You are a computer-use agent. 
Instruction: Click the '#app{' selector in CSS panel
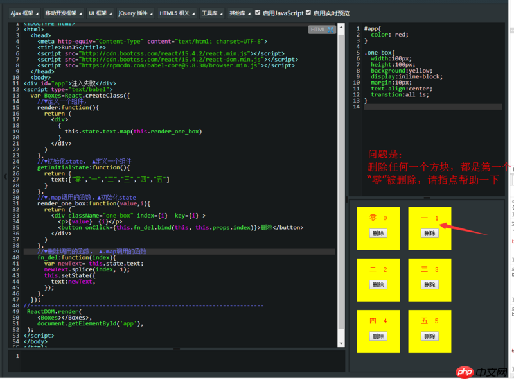tap(373, 29)
